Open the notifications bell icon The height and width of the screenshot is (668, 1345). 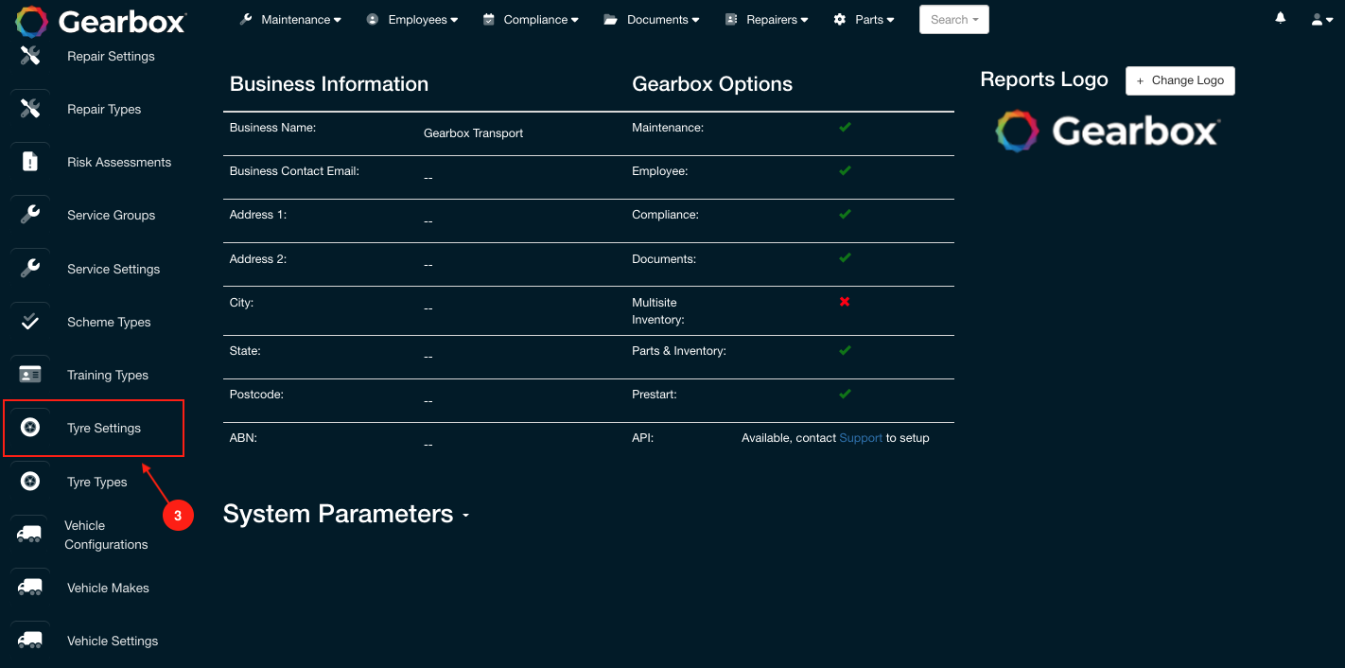[x=1281, y=18]
